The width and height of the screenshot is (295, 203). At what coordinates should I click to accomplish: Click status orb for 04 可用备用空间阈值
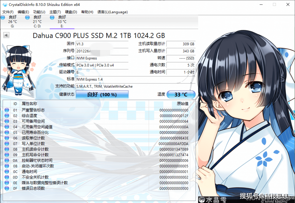pos(7,127)
